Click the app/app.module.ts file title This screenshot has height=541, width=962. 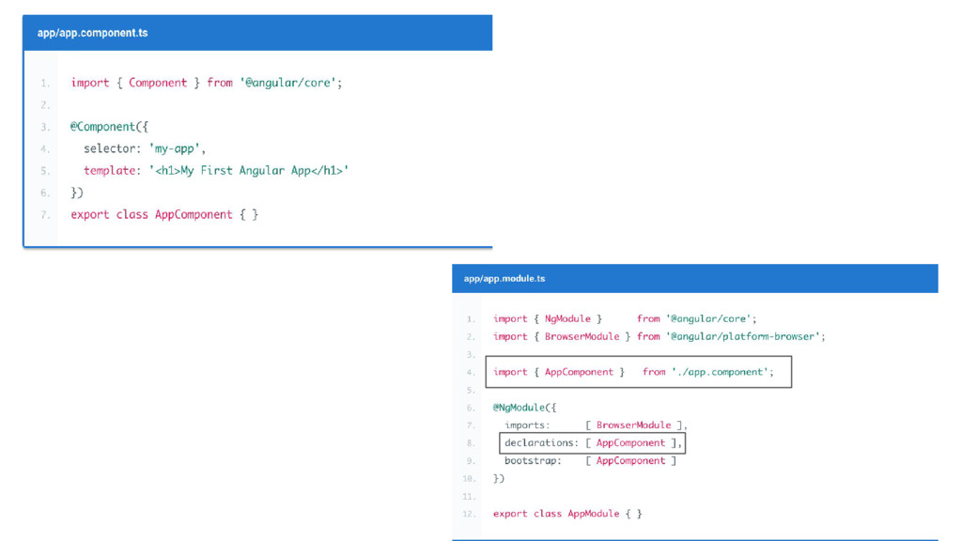click(504, 278)
